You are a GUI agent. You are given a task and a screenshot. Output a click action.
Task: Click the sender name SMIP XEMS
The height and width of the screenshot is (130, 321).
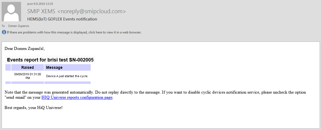[41, 12]
